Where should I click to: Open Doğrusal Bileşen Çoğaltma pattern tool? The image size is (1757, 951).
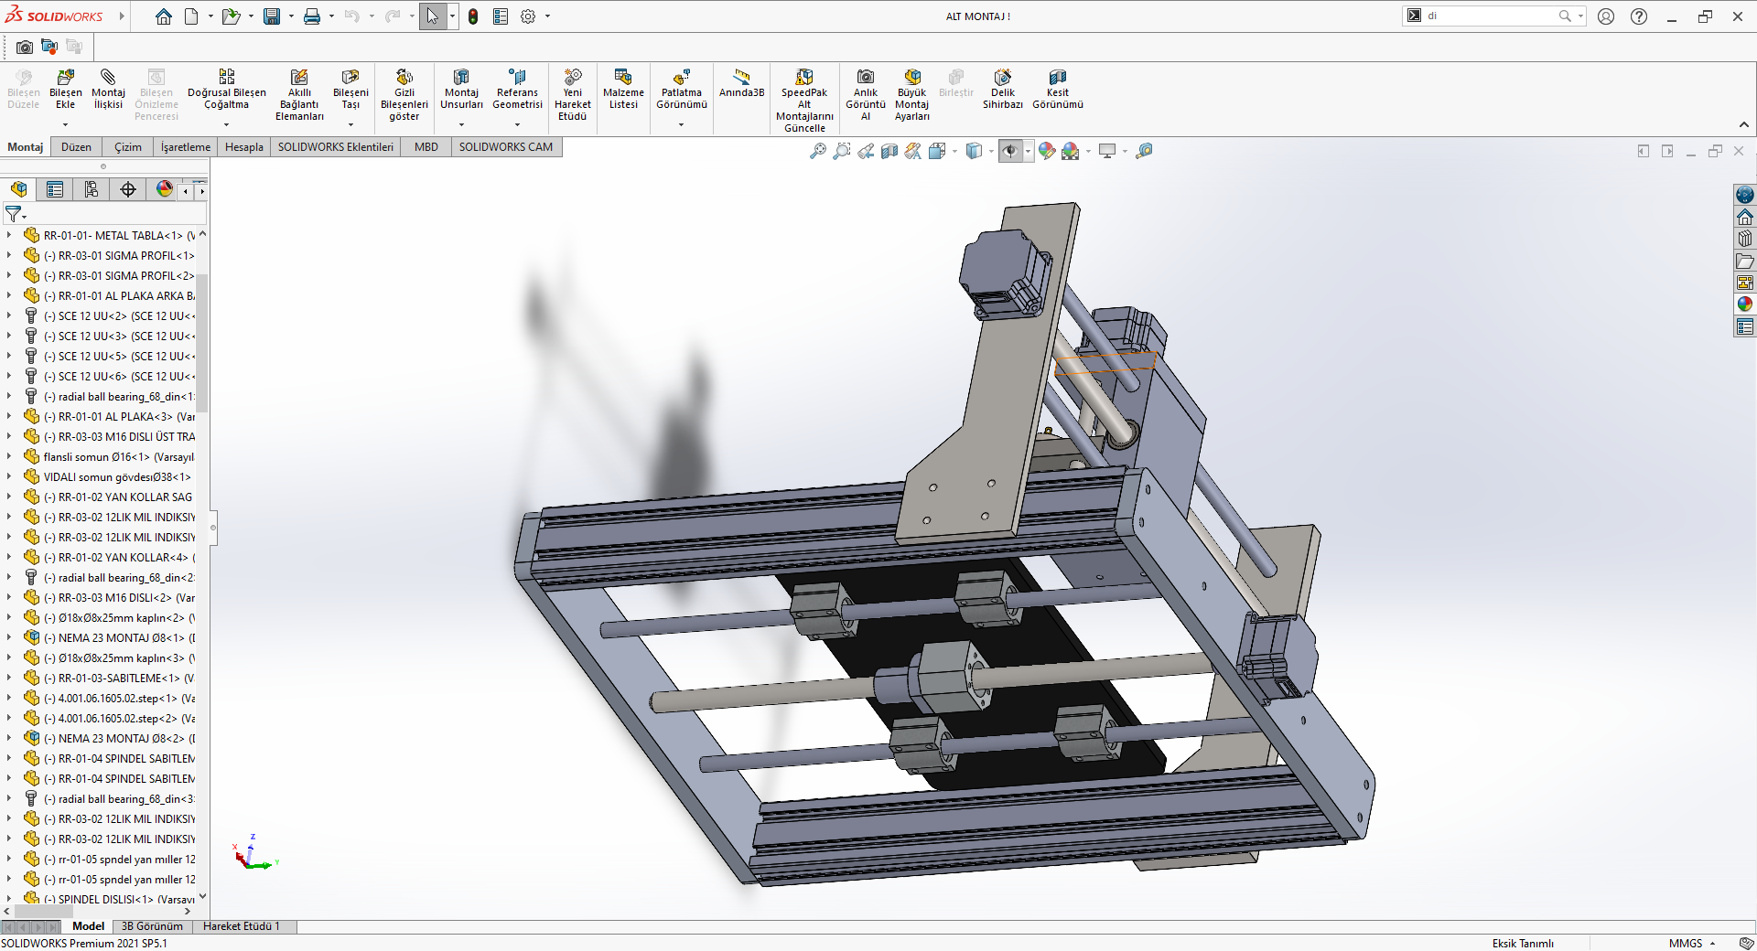[x=226, y=89]
